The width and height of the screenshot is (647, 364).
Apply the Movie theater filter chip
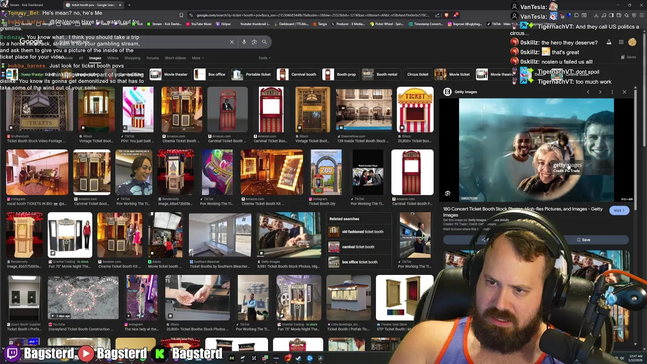170,74
